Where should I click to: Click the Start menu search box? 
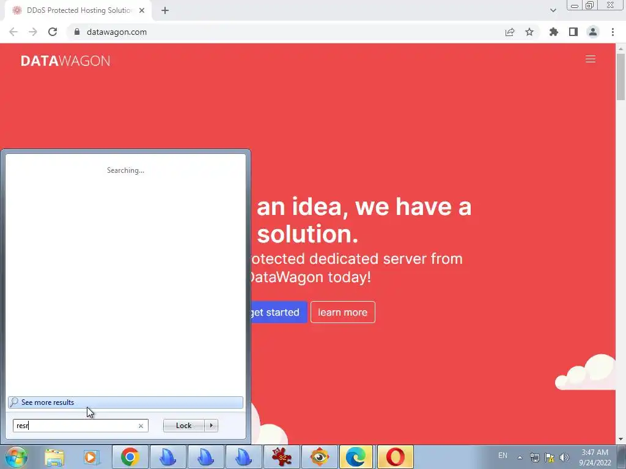(80, 426)
